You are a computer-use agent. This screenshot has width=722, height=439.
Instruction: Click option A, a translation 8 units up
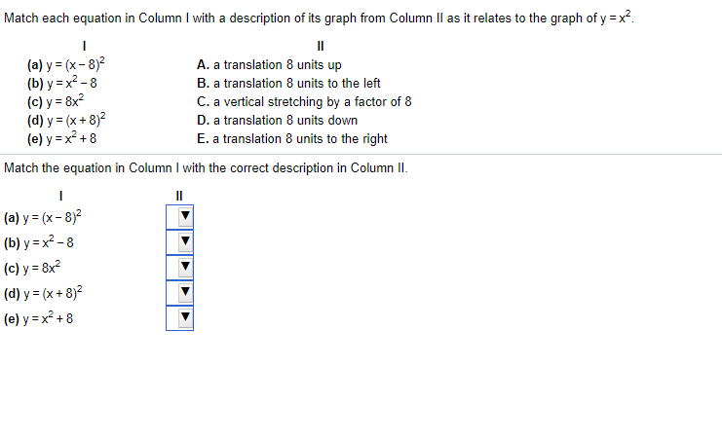click(x=269, y=65)
